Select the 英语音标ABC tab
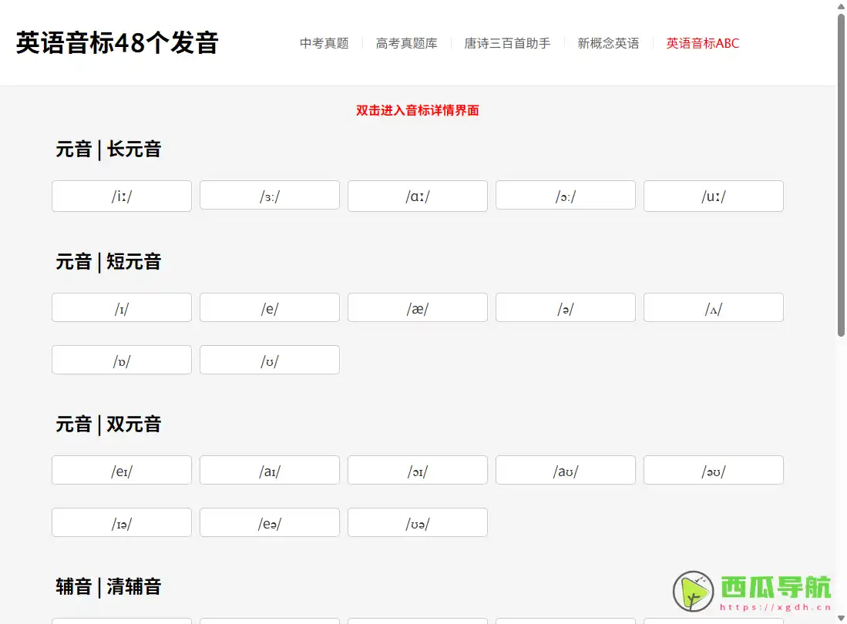The height and width of the screenshot is (624, 847). click(702, 44)
